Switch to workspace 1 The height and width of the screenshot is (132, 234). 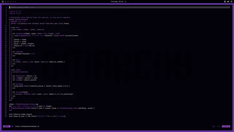click(5, 1)
